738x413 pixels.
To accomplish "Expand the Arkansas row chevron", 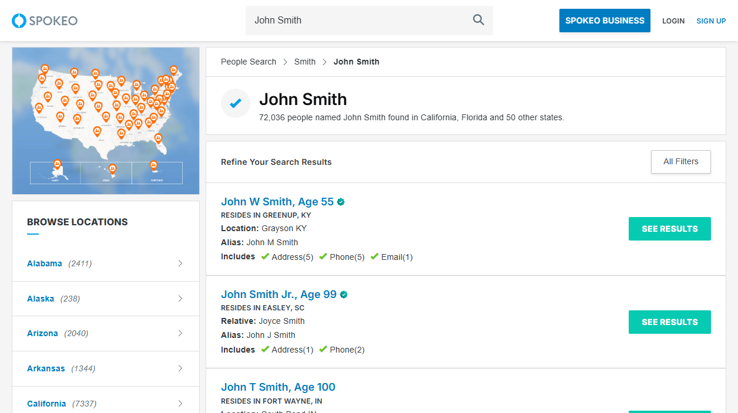I will tap(180, 368).
